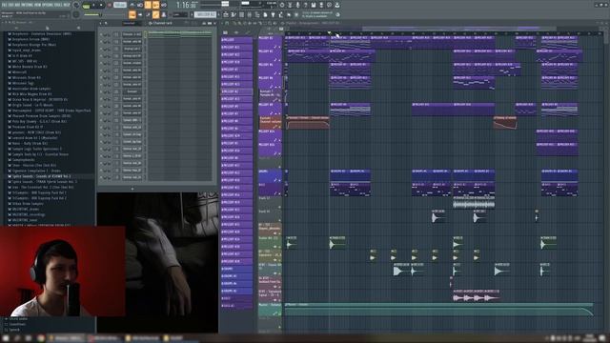Click the red Record button

click(x=110, y=5)
